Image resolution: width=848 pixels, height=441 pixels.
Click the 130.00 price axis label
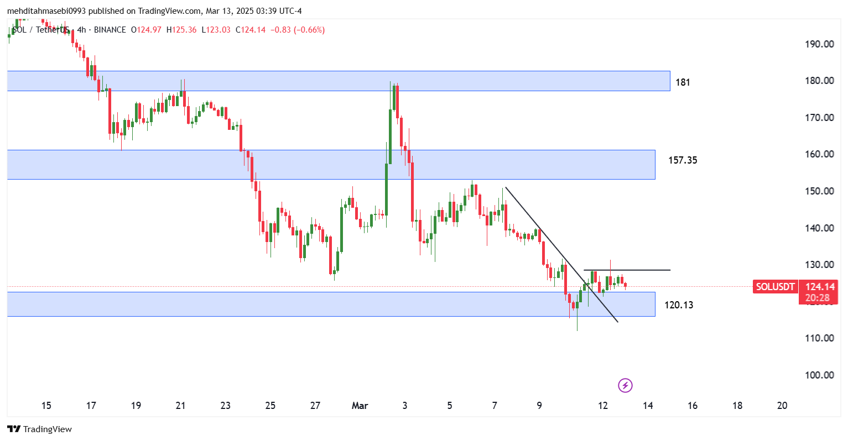point(820,265)
